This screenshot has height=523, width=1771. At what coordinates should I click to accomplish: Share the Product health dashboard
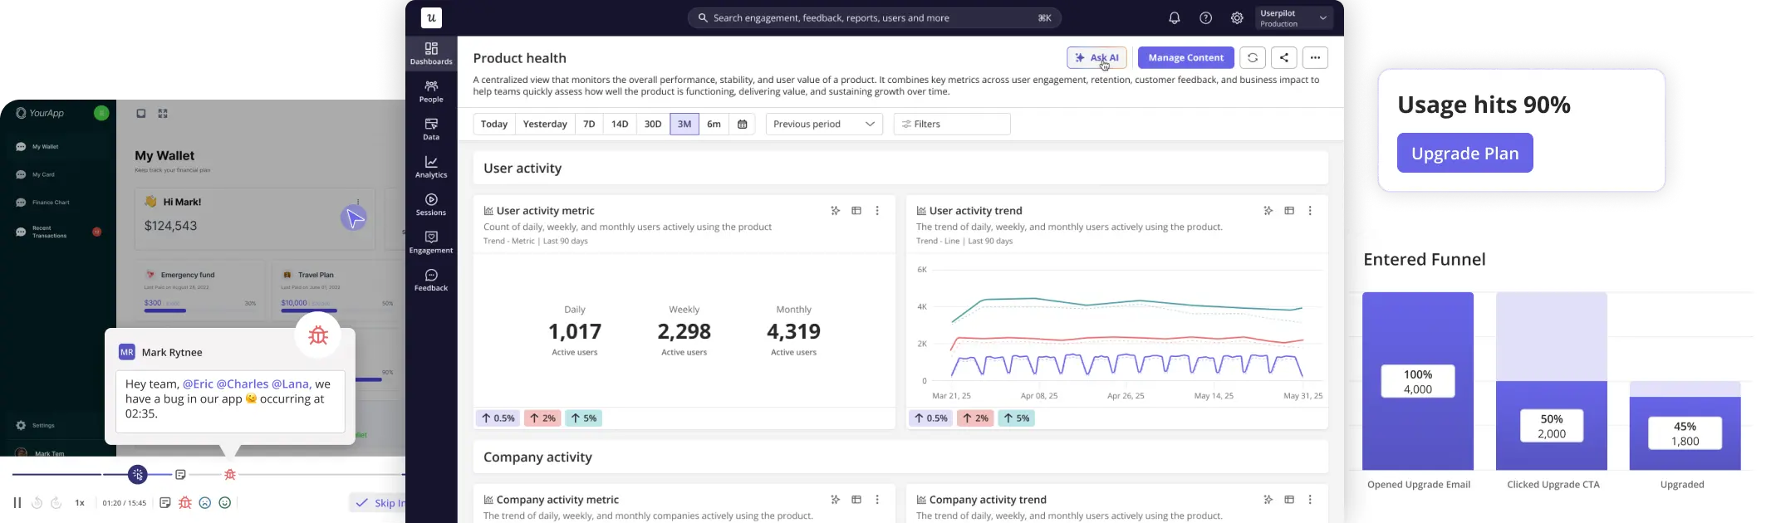click(x=1284, y=58)
